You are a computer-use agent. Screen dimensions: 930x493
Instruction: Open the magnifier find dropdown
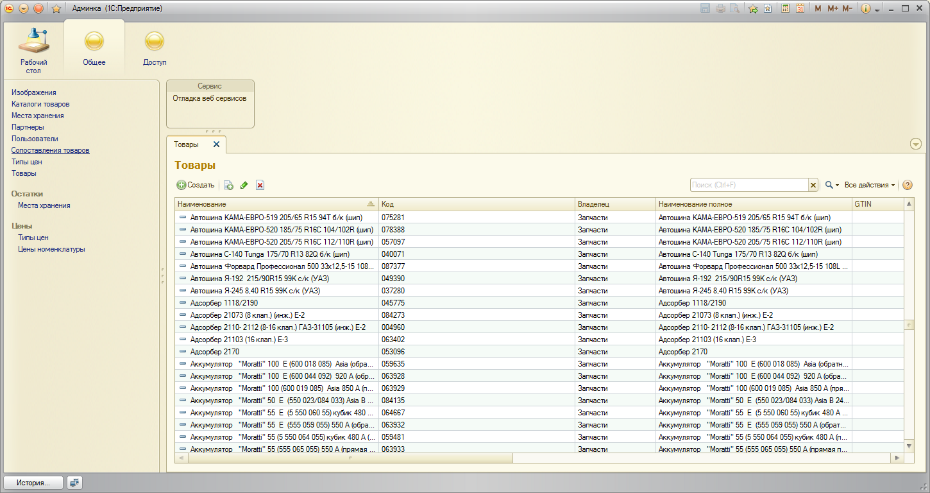832,185
